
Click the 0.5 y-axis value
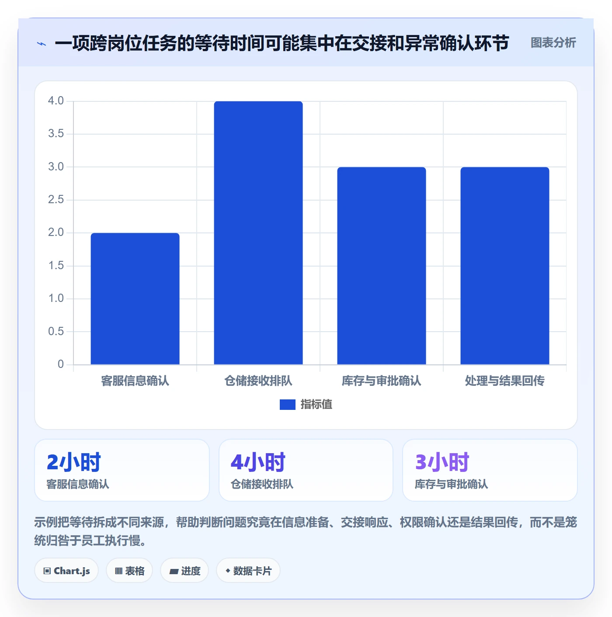(x=56, y=331)
